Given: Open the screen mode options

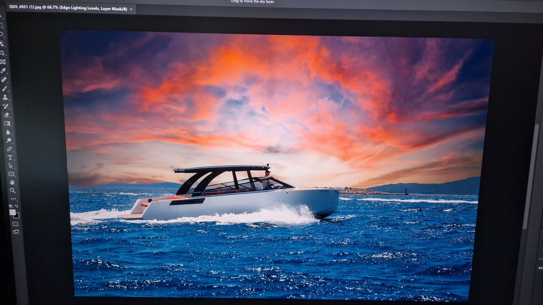Looking at the screenshot, I should point(16,232).
